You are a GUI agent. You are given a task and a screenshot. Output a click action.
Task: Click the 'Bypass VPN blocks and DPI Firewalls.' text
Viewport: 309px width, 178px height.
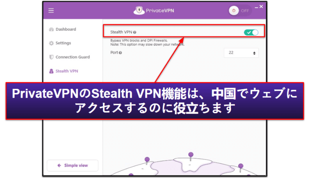pyautogui.click(x=139, y=41)
